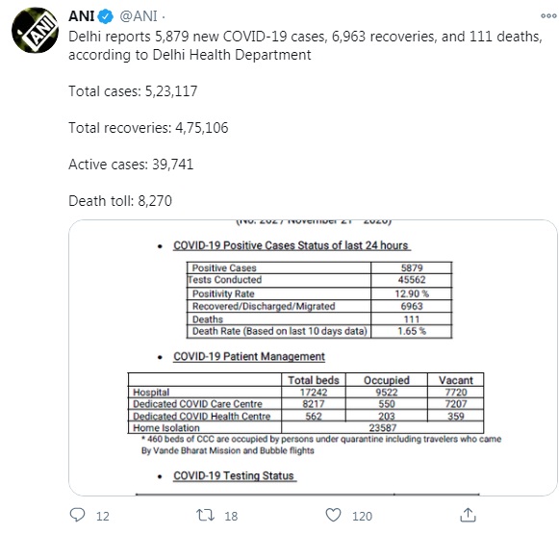Image resolution: width=559 pixels, height=534 pixels.
Task: Click the retweet count 18
Action: [231, 516]
